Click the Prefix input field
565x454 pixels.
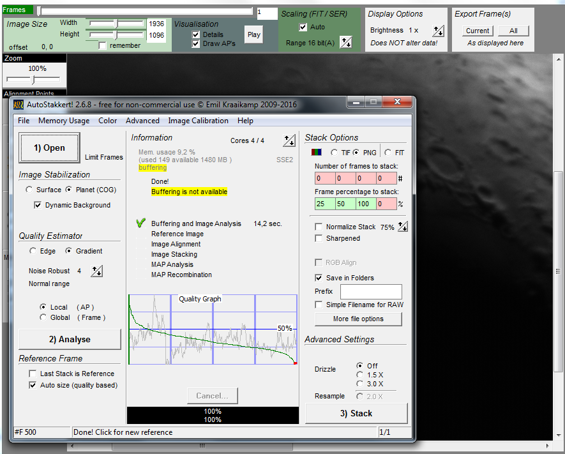(371, 292)
